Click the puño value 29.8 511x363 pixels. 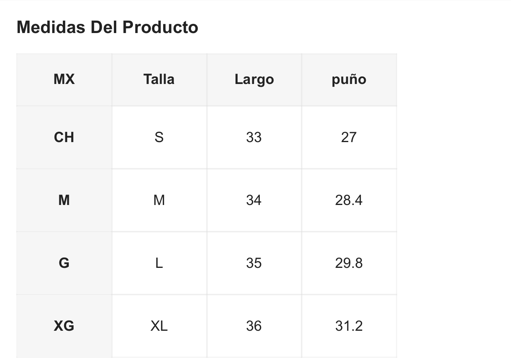349,263
